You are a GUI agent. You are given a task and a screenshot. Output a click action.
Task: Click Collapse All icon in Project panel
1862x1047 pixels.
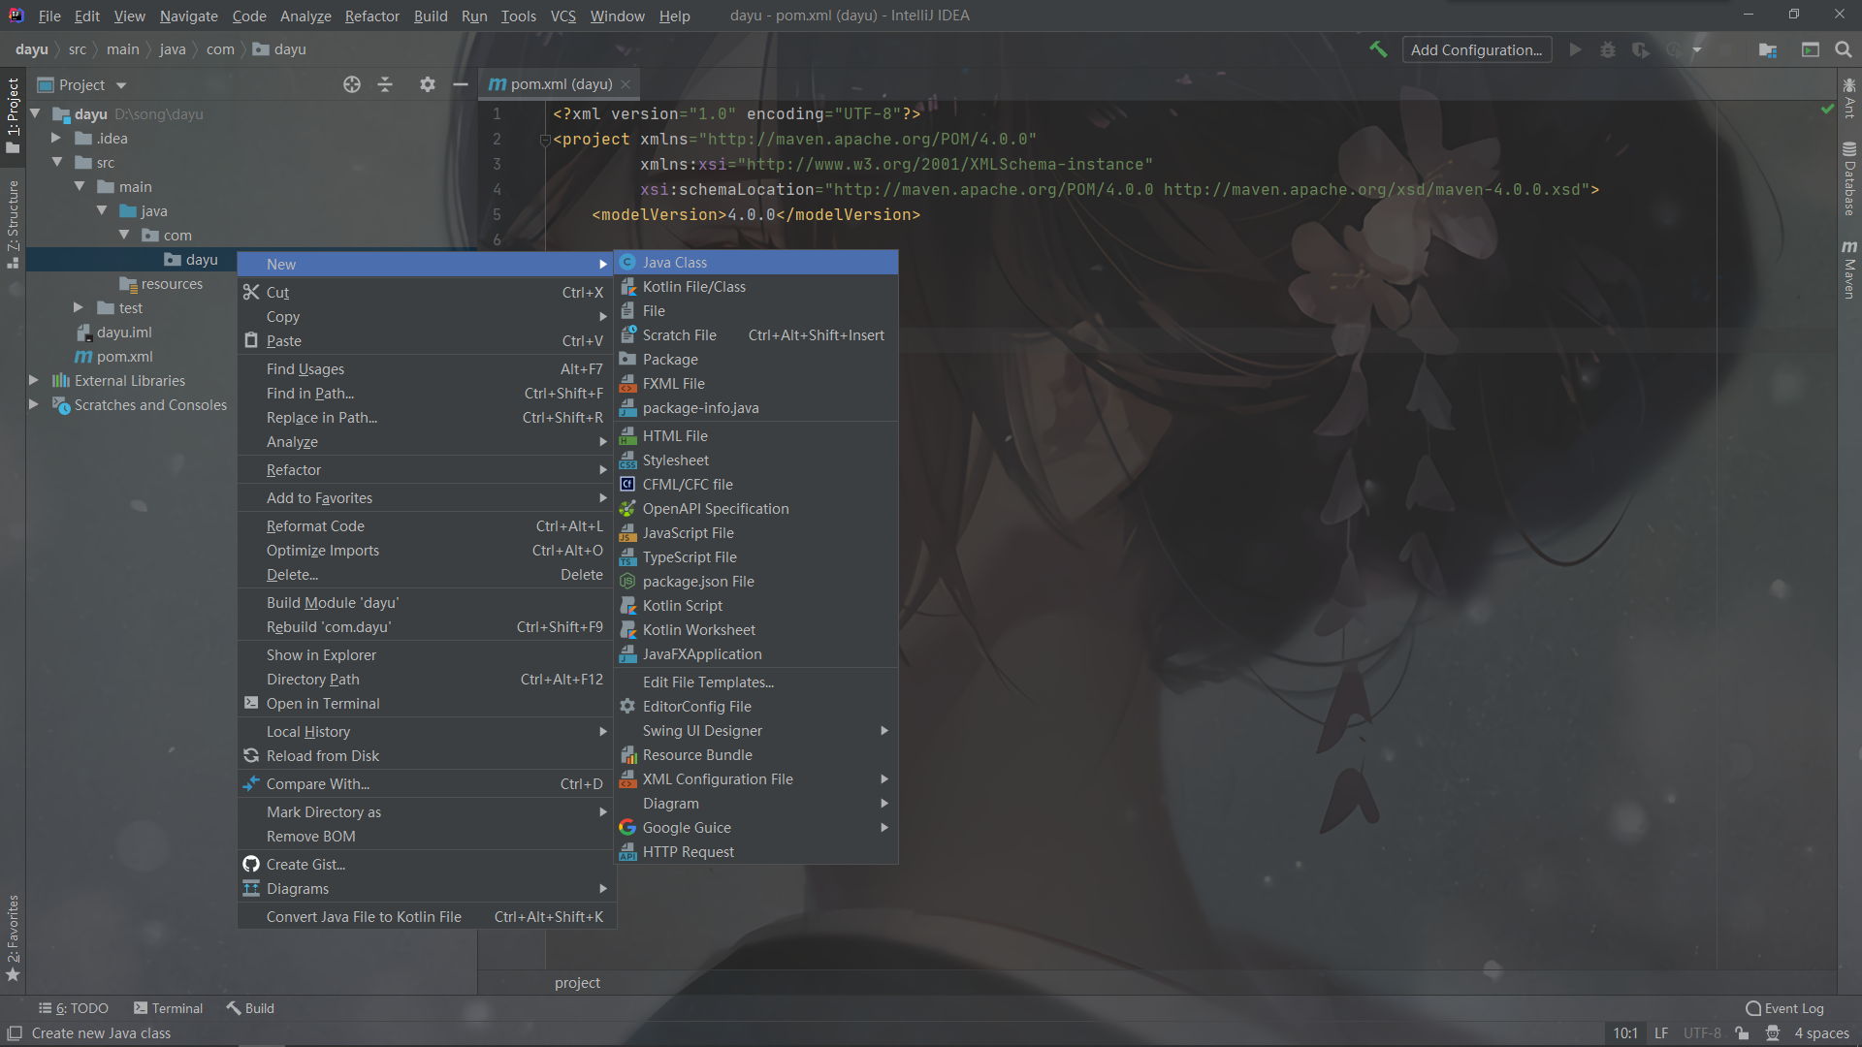[385, 85]
